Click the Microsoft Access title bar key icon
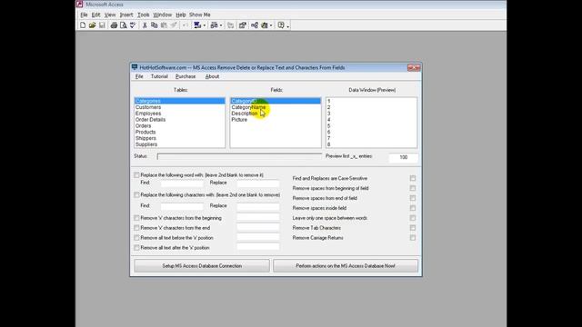The width and height of the screenshot is (582, 327). pos(79,4)
